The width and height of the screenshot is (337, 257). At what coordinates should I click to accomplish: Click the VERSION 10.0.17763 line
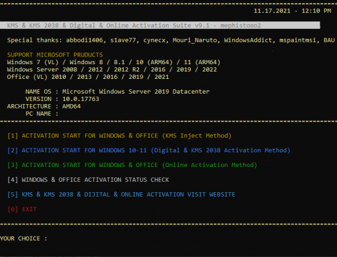tap(62, 99)
